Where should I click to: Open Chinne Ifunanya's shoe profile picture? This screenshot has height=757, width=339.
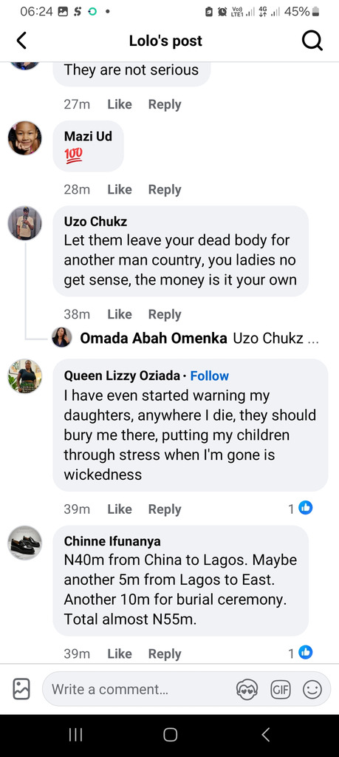coord(24,543)
